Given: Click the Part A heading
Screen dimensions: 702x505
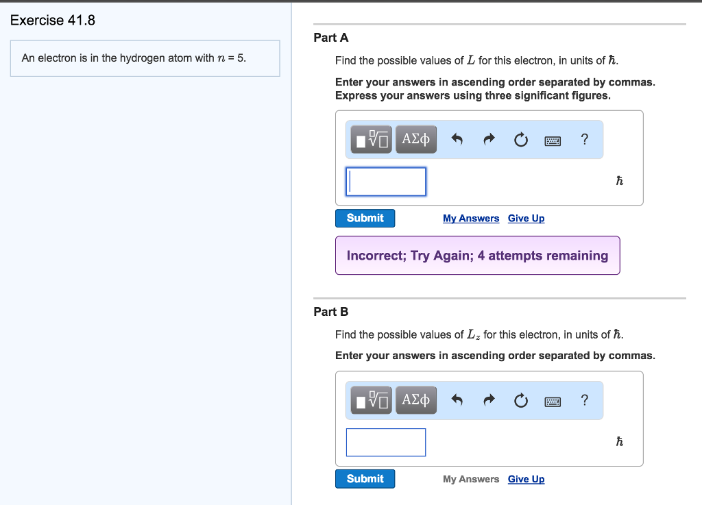Looking at the screenshot, I should 331,38.
